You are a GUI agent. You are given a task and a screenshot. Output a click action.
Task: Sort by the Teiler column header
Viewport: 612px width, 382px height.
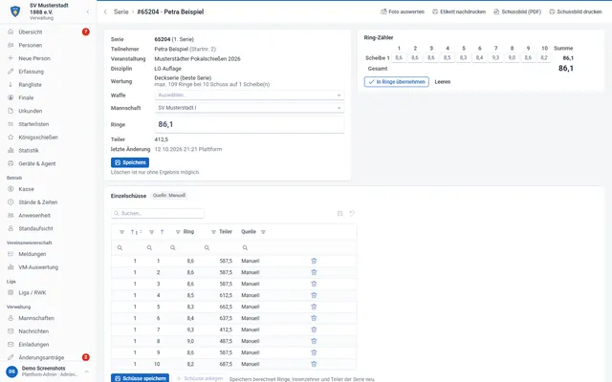[x=226, y=231]
